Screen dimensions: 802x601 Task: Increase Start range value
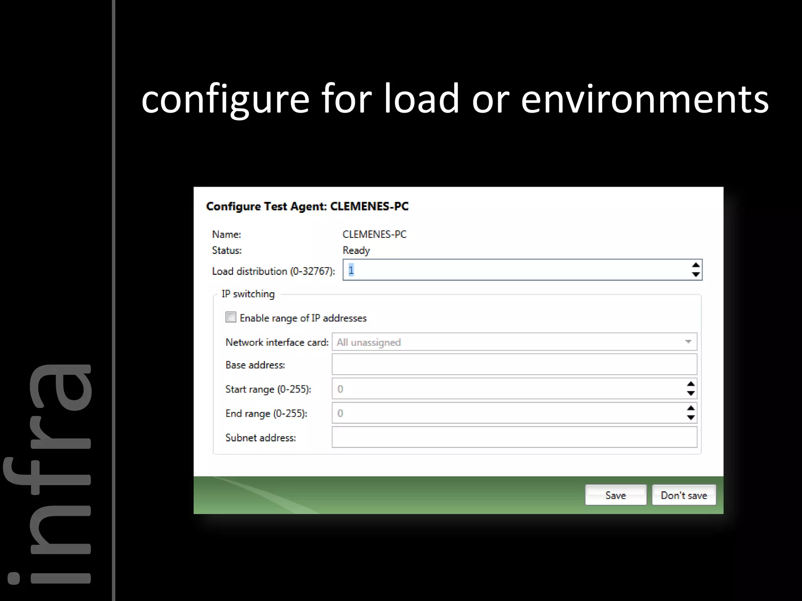(691, 384)
